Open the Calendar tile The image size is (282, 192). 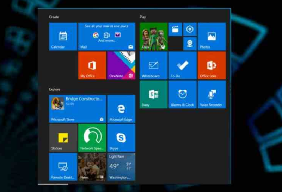(x=63, y=36)
